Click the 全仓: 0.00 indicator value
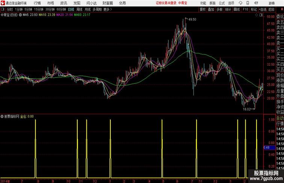This screenshot has width=284, height=183. 27,116
